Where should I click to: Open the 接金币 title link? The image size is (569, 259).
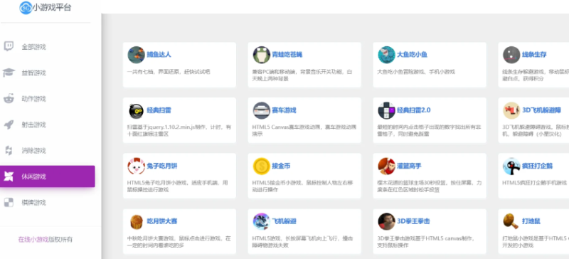click(281, 166)
